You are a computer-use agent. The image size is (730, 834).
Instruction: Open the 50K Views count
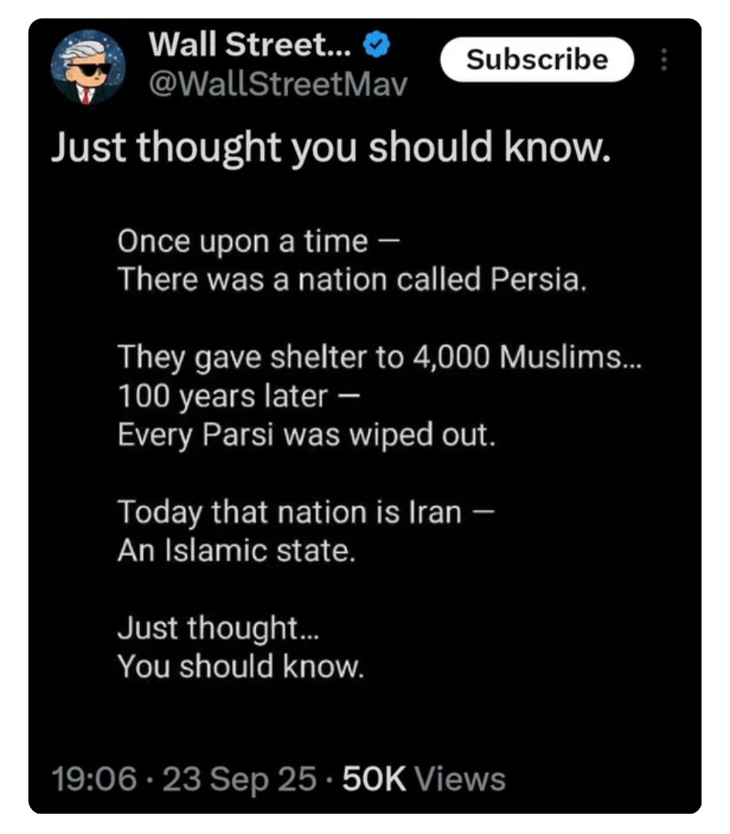374,779
